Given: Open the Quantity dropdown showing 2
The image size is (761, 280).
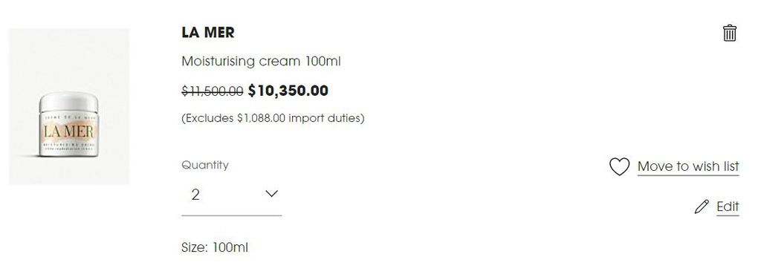Looking at the screenshot, I should pyautogui.click(x=232, y=195).
